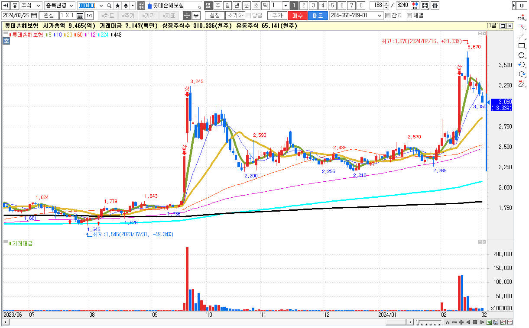Expand the stock code 000400 dropdown
Image resolution: width=529 pixels, height=328 pixels.
click(x=101, y=6)
